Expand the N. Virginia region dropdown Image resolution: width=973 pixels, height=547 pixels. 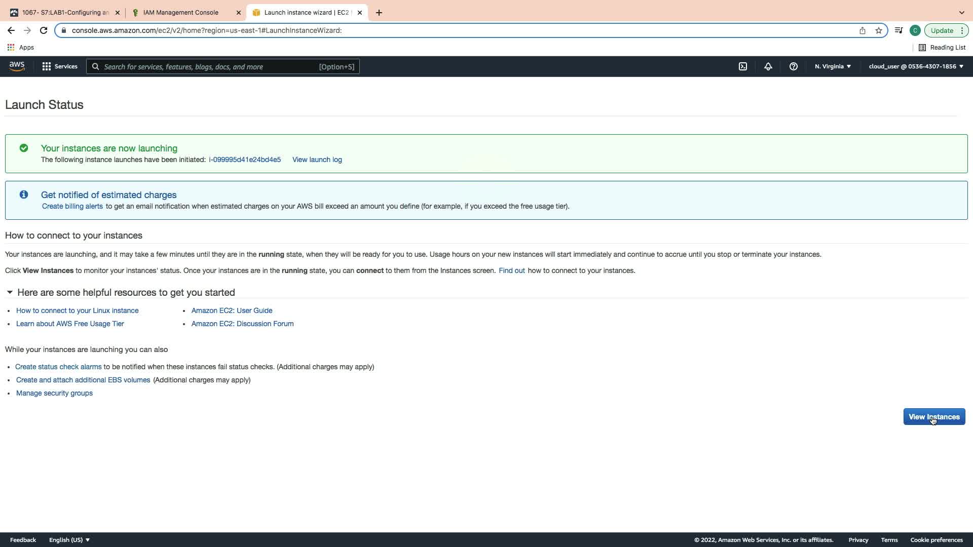point(833,66)
